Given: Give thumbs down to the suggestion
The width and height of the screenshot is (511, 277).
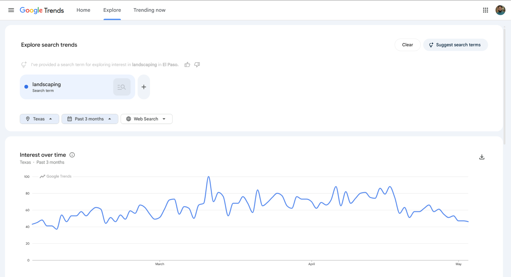Looking at the screenshot, I should tap(197, 65).
